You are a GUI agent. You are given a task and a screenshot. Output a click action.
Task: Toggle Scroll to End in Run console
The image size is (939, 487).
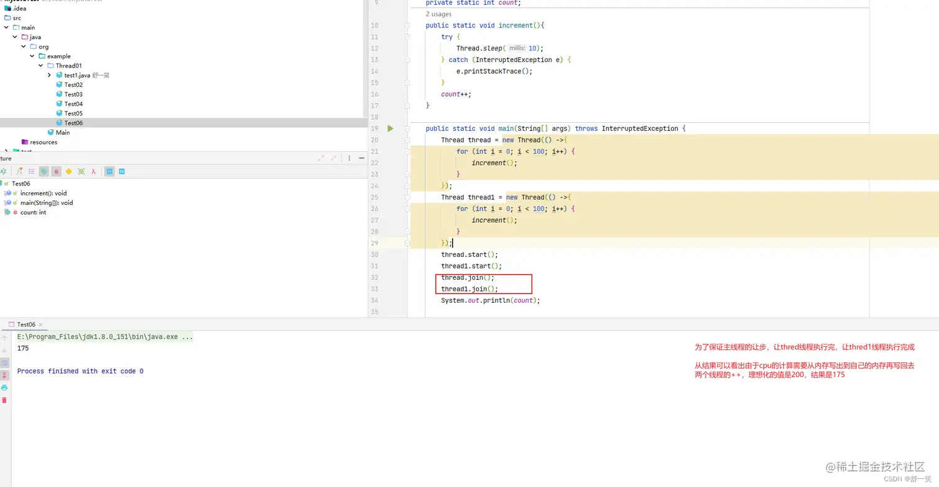(x=4, y=375)
